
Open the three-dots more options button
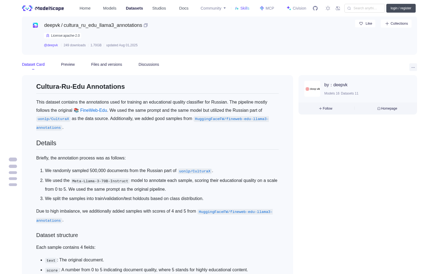point(413,67)
